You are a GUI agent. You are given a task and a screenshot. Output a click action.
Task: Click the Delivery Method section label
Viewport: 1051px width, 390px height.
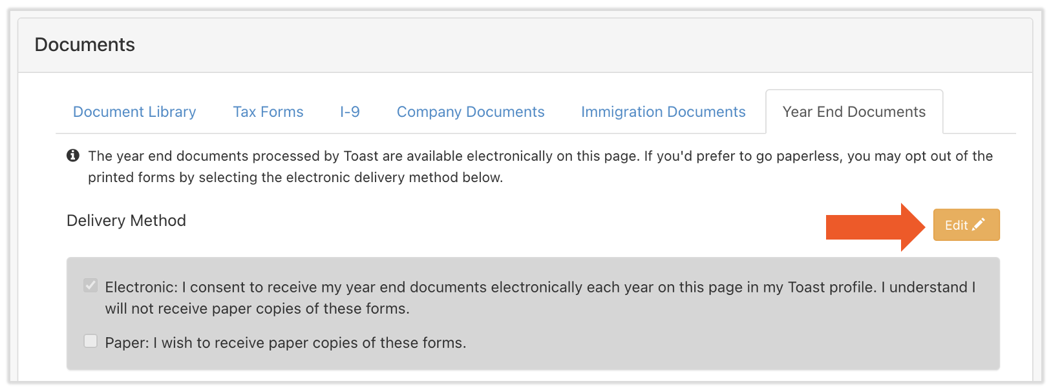(x=126, y=221)
